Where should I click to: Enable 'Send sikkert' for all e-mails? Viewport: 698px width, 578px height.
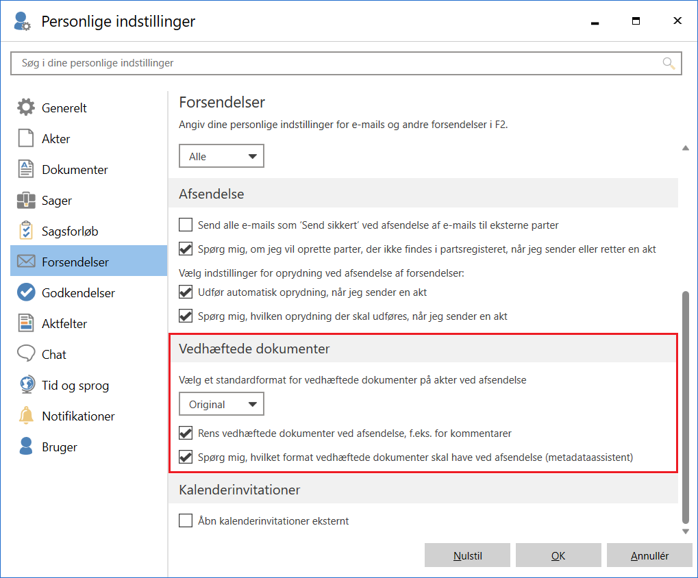(186, 225)
